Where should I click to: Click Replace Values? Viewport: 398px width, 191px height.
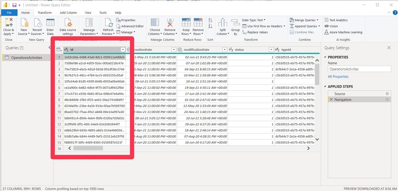coord(255,32)
